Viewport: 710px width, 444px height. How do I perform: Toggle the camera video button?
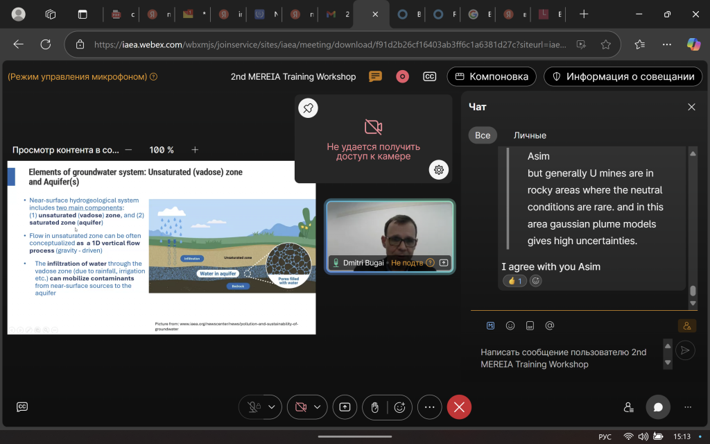click(301, 407)
